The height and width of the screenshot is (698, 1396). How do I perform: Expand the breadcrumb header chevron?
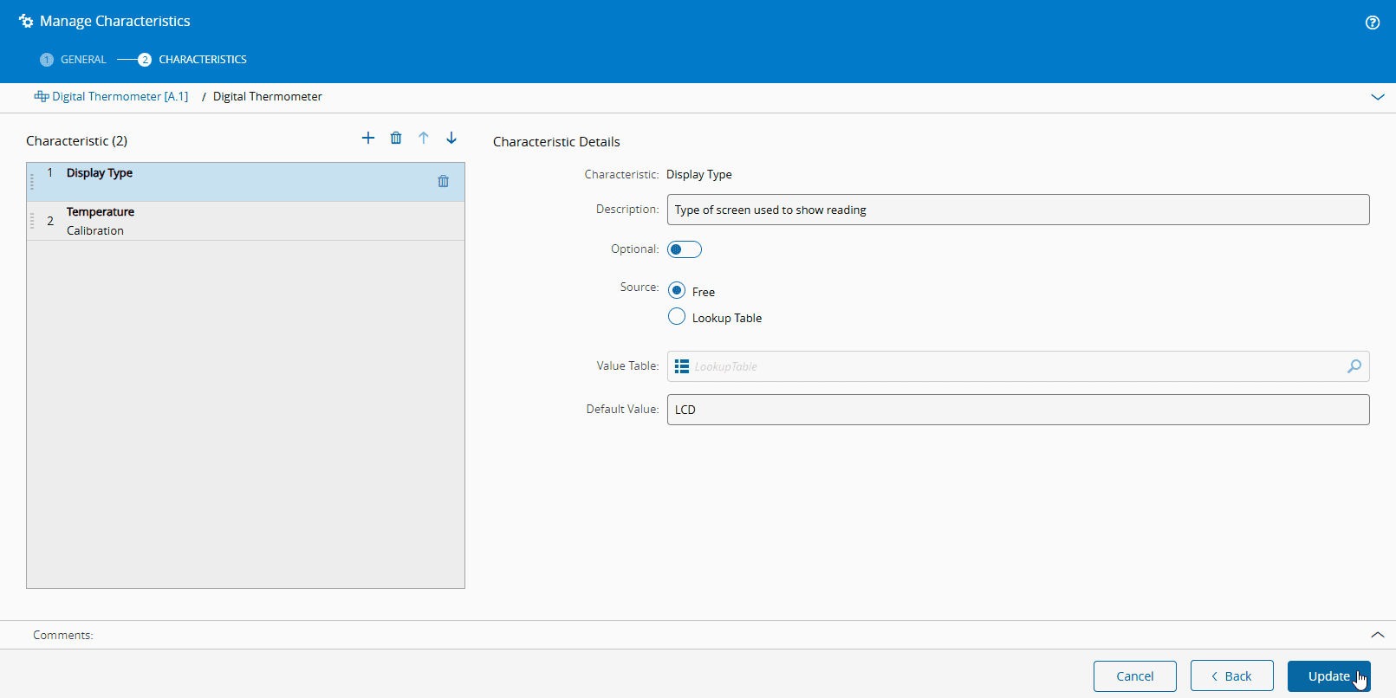[x=1377, y=97]
